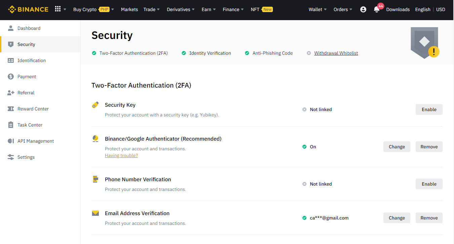Click the "Having trouble?" link
The height and width of the screenshot is (244, 454).
(121, 155)
